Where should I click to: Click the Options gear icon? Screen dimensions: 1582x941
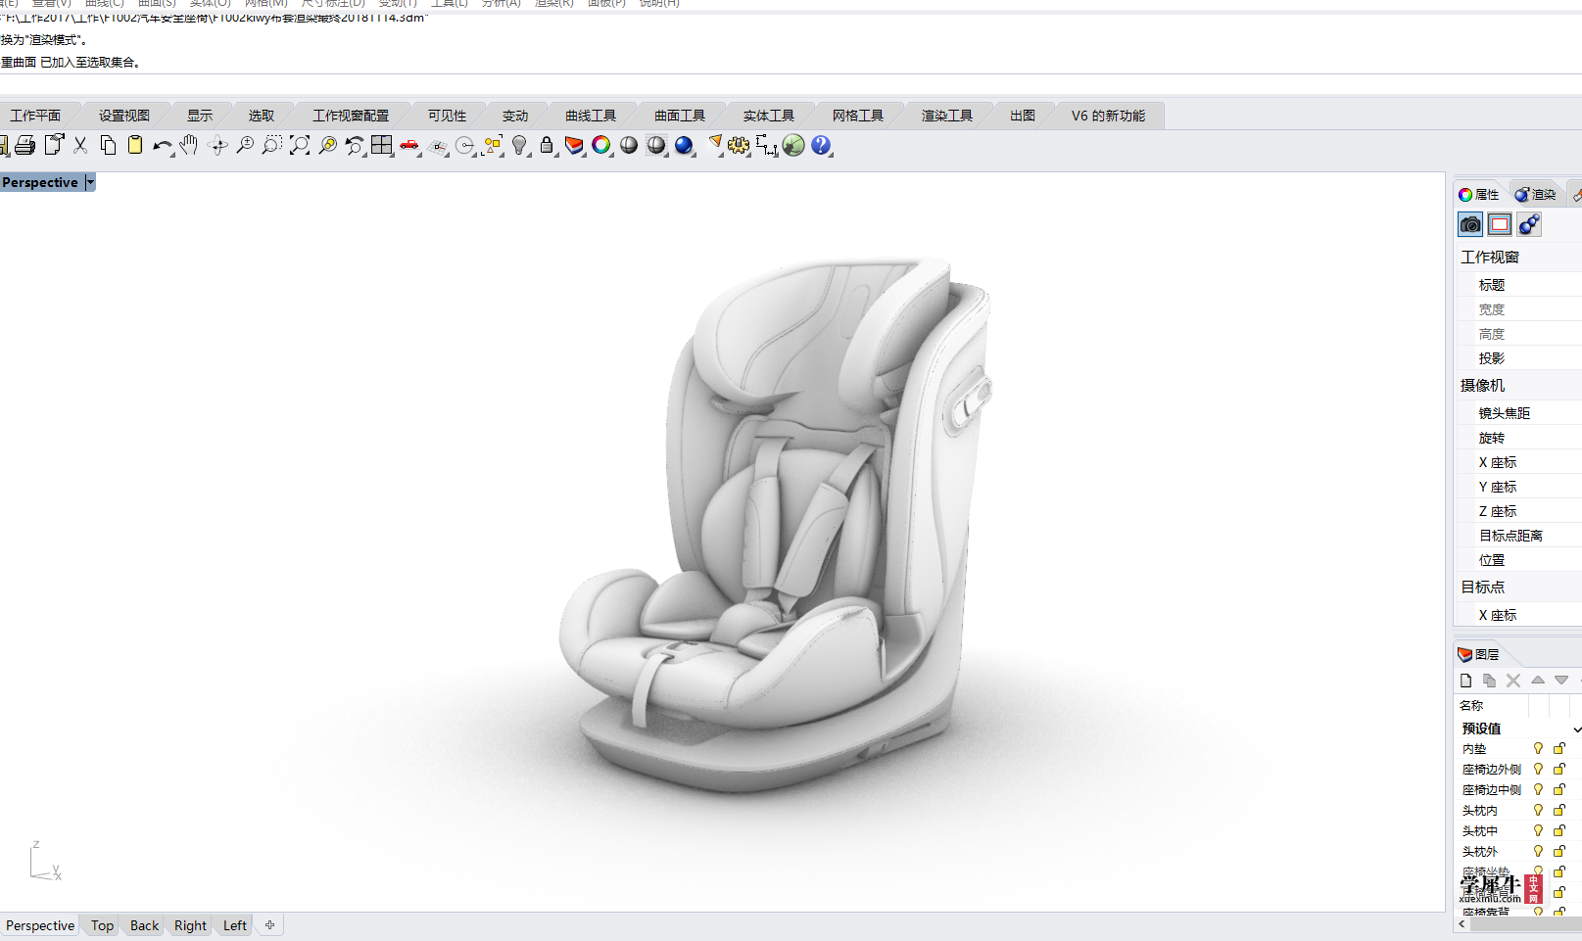point(739,146)
